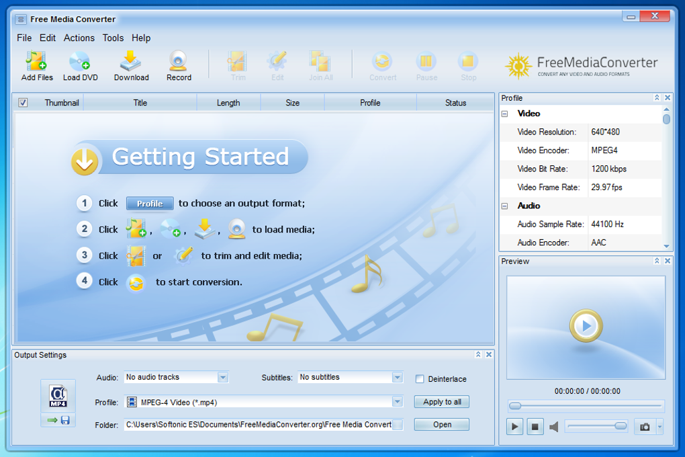Click the Audio Sample Rate value 44100 Hz
This screenshot has height=457, width=685.
(607, 224)
